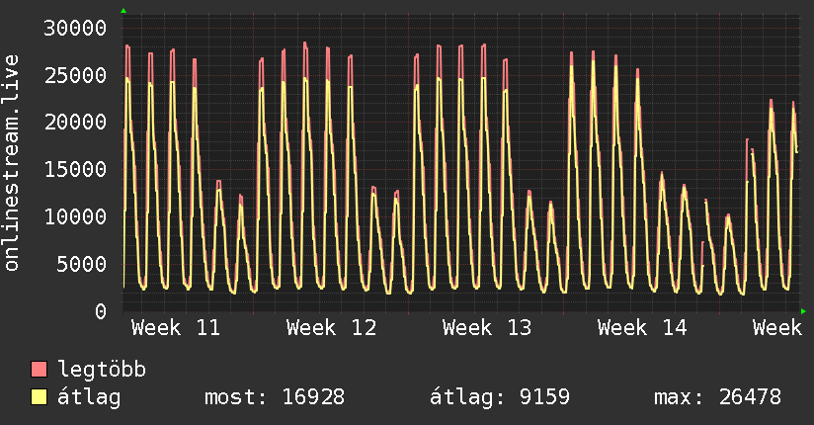Click the most: 16928 statistic
Viewport: 814px width, 425px height.
(x=274, y=398)
